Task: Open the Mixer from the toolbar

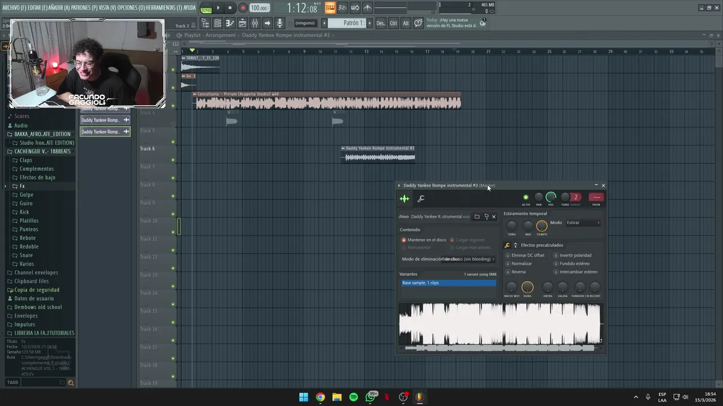Action: 255,23
